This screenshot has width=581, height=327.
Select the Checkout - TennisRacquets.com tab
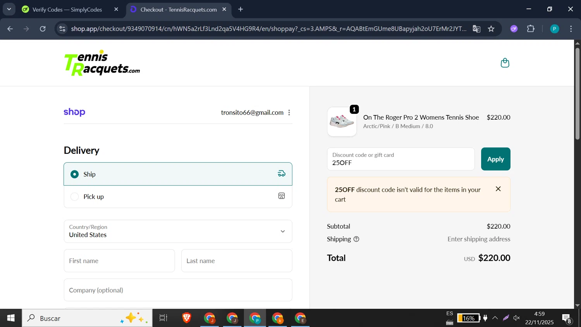[x=179, y=9]
